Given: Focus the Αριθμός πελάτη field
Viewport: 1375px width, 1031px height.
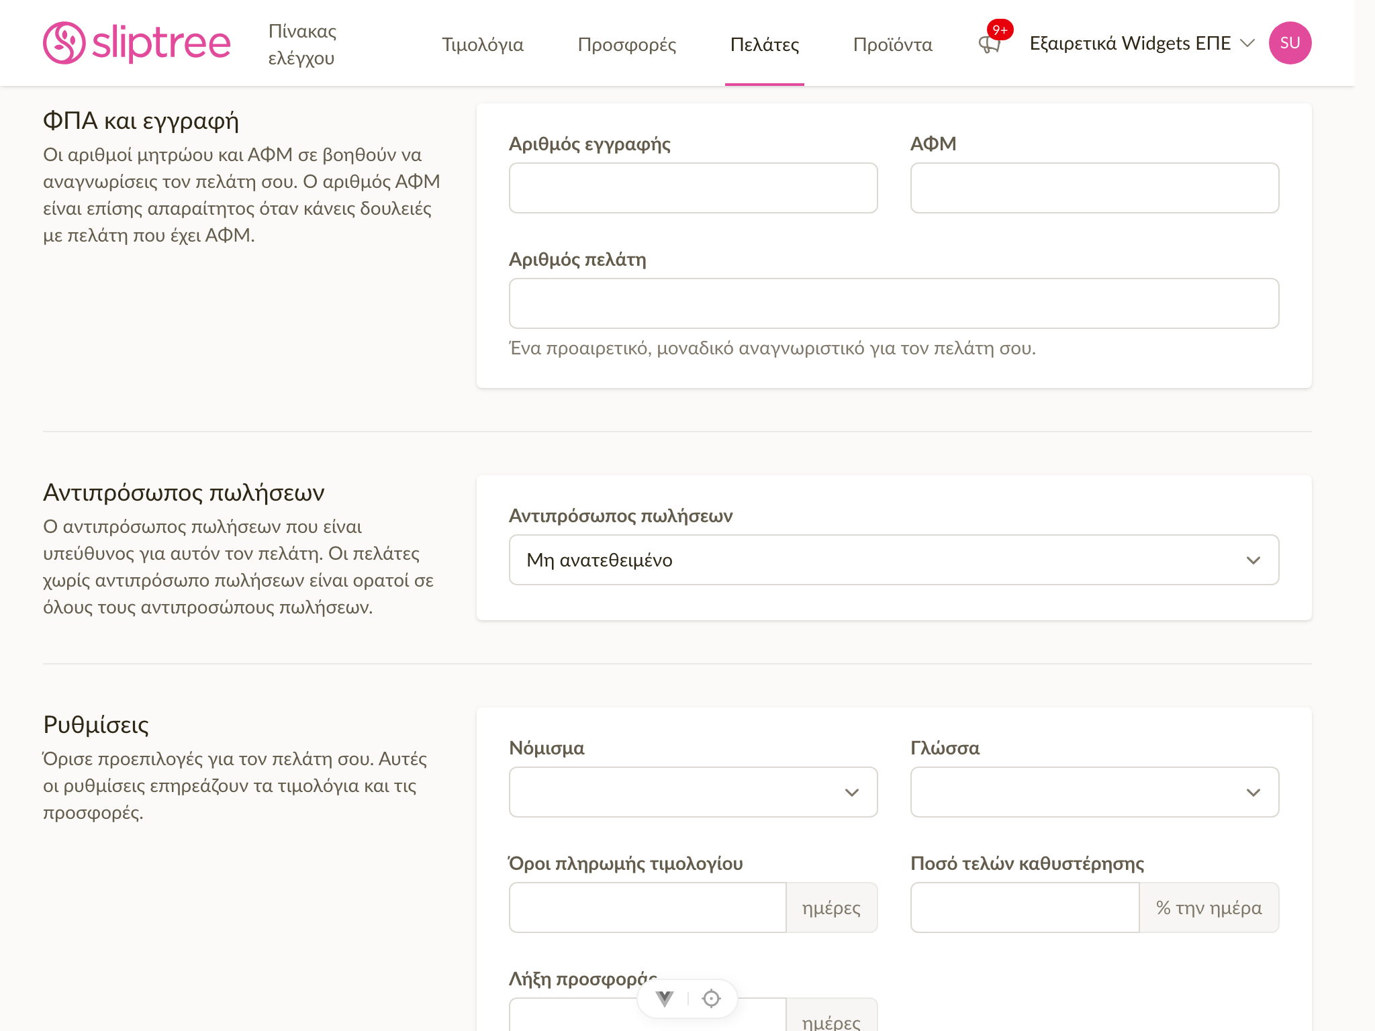Looking at the screenshot, I should (894, 303).
